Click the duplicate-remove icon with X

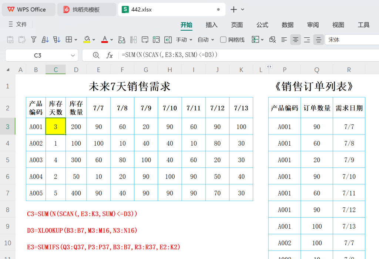tap(272, 40)
